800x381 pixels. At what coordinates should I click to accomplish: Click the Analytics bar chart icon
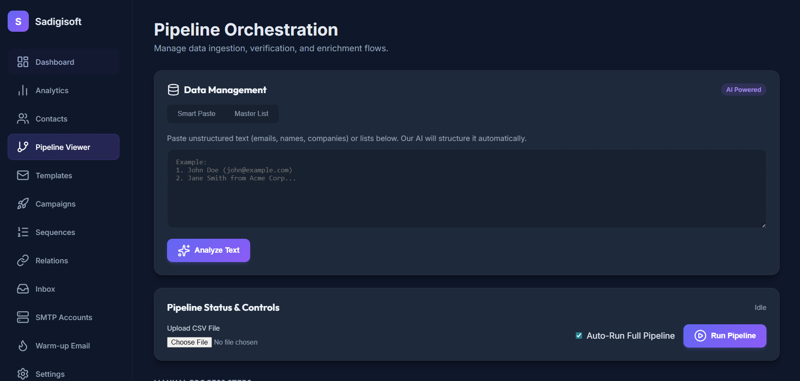tap(23, 91)
